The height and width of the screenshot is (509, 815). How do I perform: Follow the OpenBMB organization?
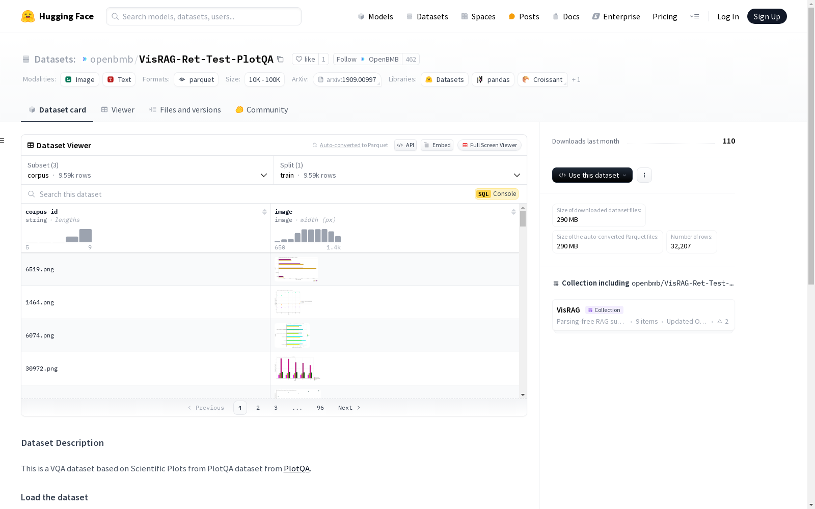click(368, 59)
